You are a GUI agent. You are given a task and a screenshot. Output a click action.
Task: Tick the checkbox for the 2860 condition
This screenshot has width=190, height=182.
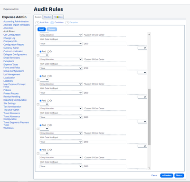(38, 153)
